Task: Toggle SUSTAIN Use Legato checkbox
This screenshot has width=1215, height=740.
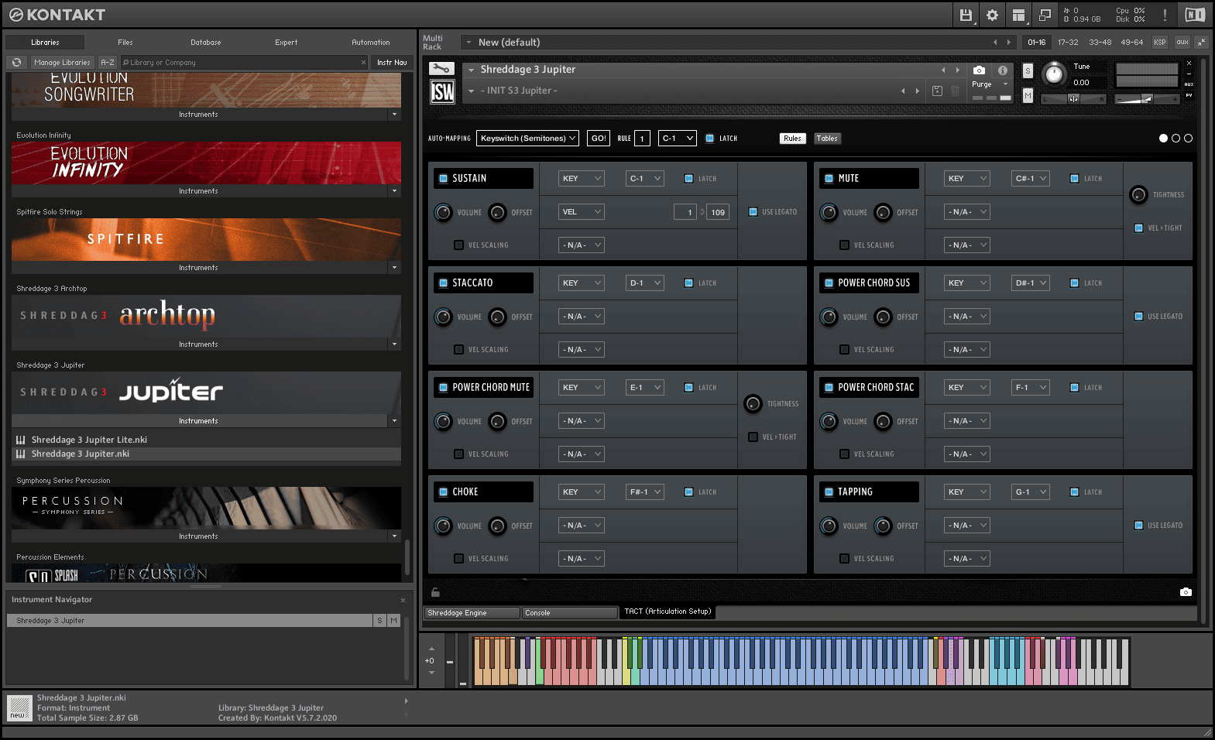Action: pyautogui.click(x=753, y=211)
